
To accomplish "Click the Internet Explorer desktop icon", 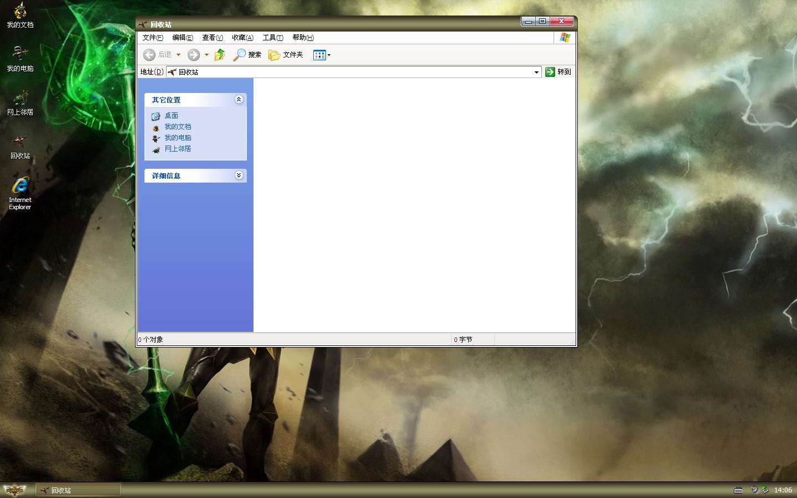I will pyautogui.click(x=20, y=194).
